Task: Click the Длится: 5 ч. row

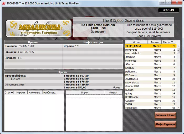Action: click(14, 58)
